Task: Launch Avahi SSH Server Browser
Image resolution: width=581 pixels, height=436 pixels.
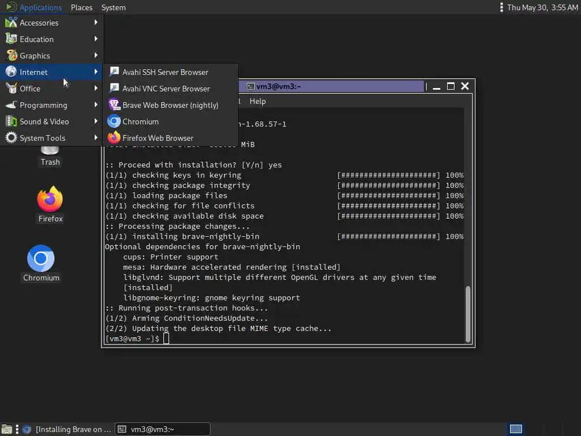Action: [x=171, y=72]
